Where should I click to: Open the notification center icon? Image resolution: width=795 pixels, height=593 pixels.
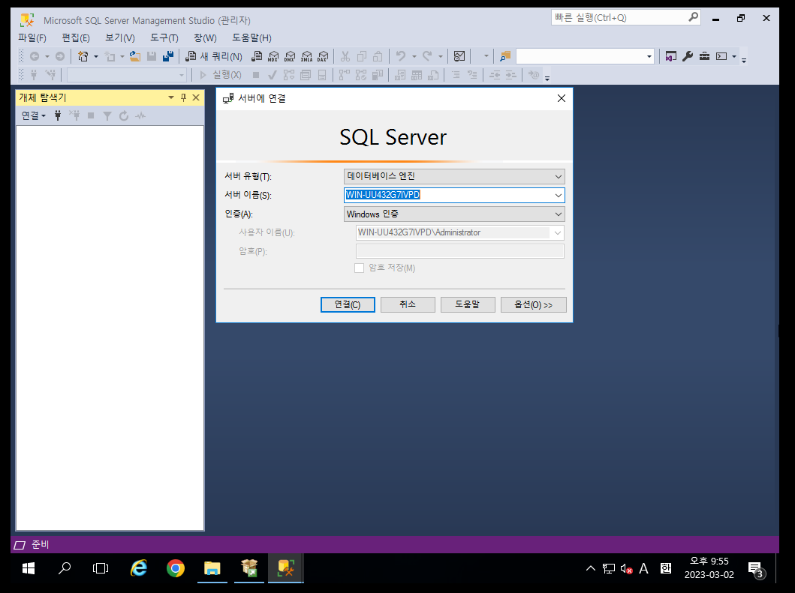[x=755, y=569]
